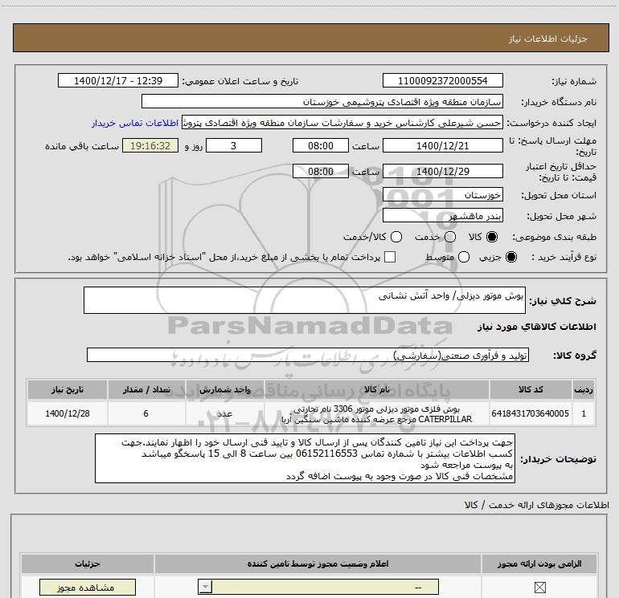
Task: Click the price validity time 08:00 field
Action: click(321, 171)
